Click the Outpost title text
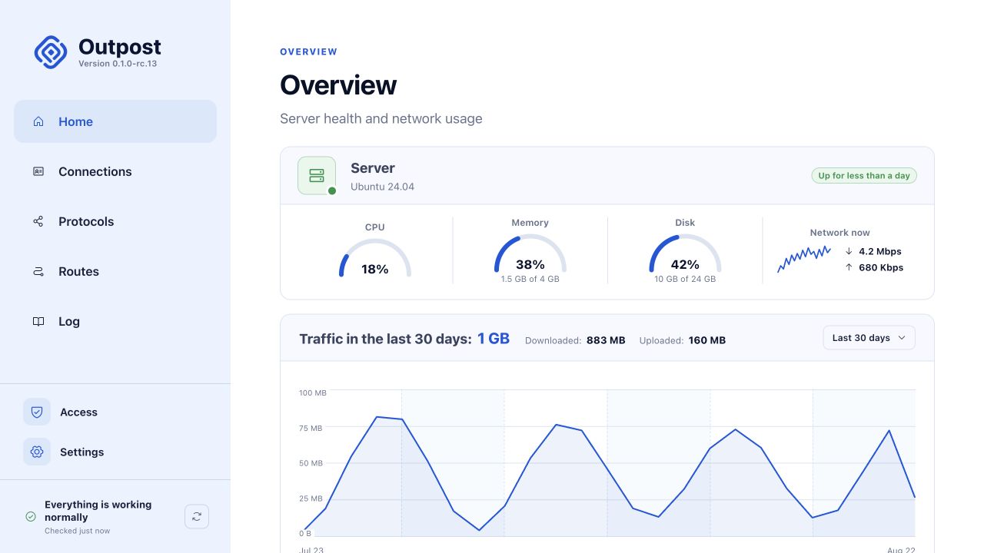Viewport: 984px width, 553px height. point(120,47)
